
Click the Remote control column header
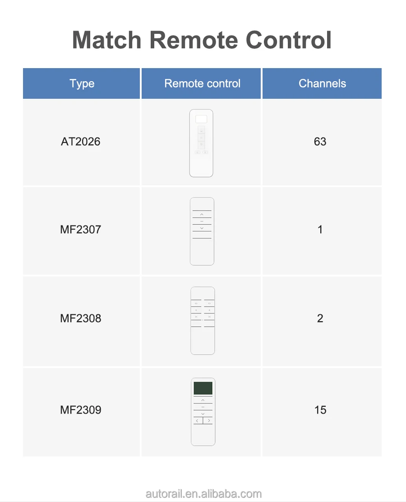coord(202,83)
